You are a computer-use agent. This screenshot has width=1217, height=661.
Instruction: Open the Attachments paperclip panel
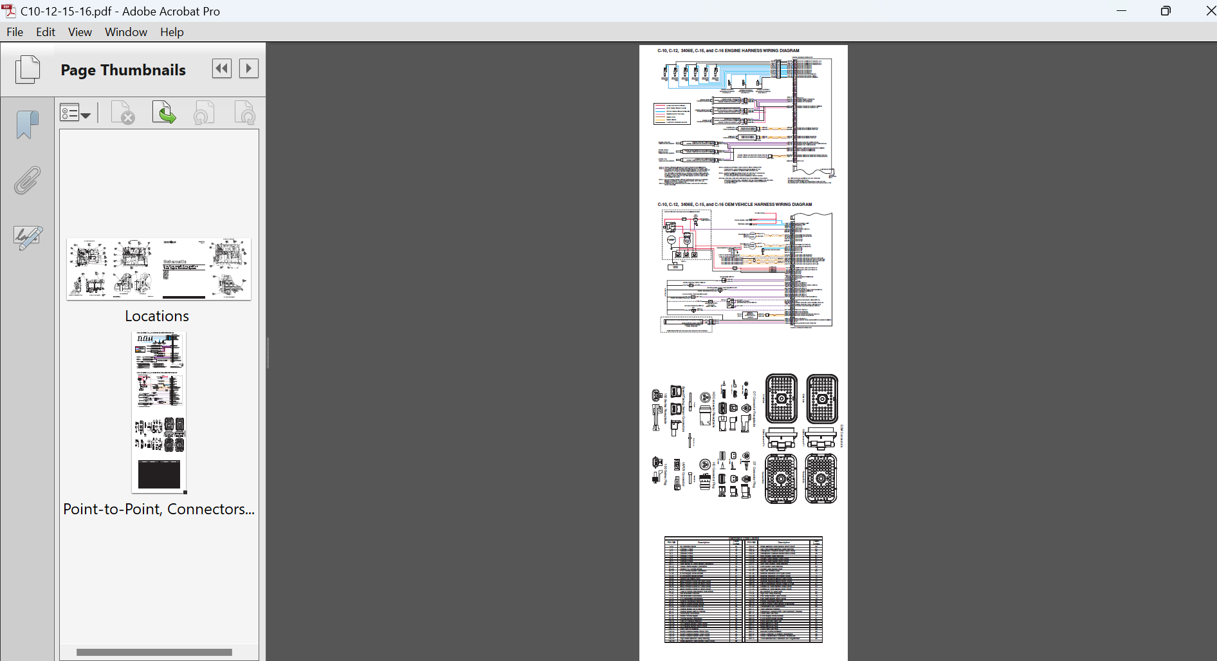(x=28, y=180)
